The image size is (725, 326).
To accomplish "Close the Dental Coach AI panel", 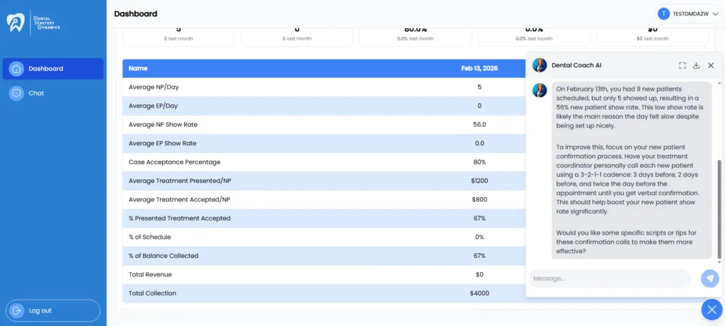I will click(x=711, y=66).
